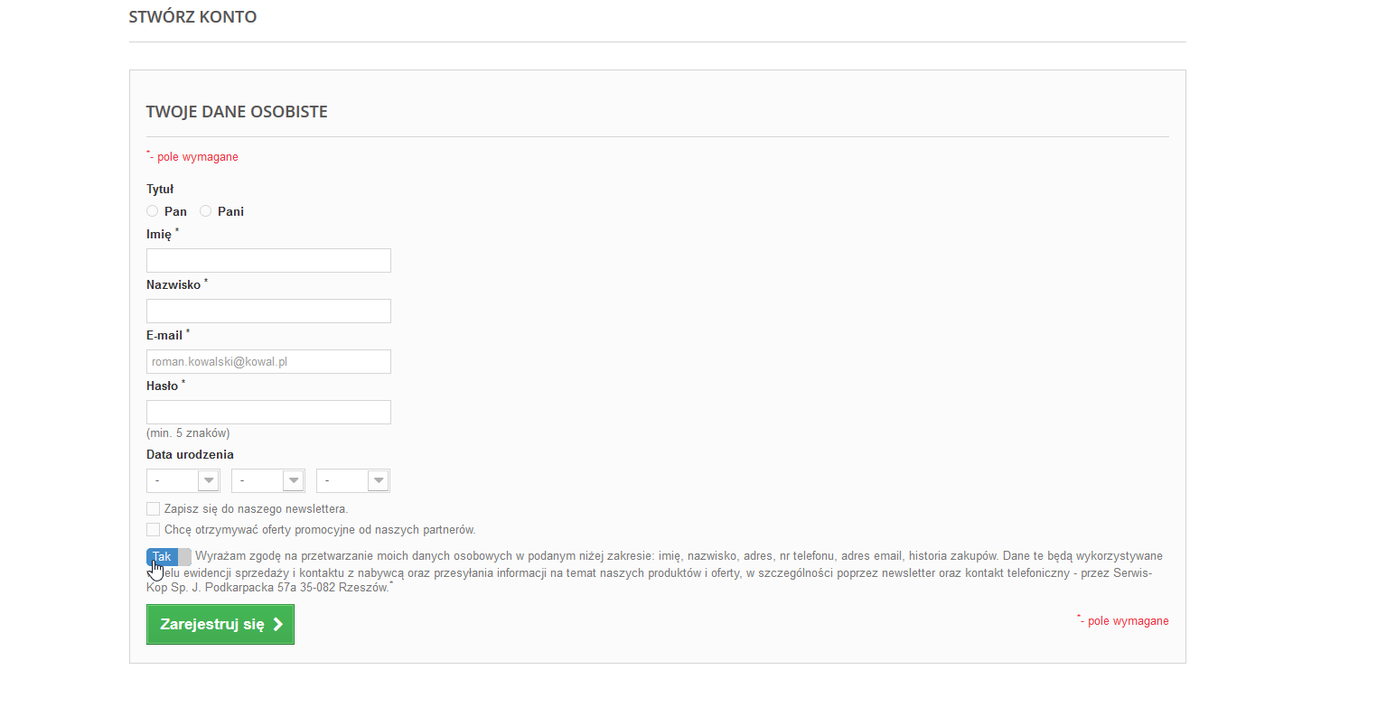
Task: Check Chcę otrzymywać oferty promocyjne checkbox
Action: tap(153, 530)
